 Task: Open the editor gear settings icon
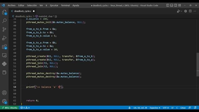pyautogui.click(x=186, y=11)
